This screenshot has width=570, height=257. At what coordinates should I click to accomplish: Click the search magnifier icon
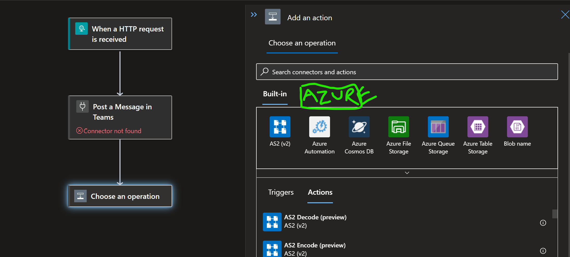(x=264, y=72)
